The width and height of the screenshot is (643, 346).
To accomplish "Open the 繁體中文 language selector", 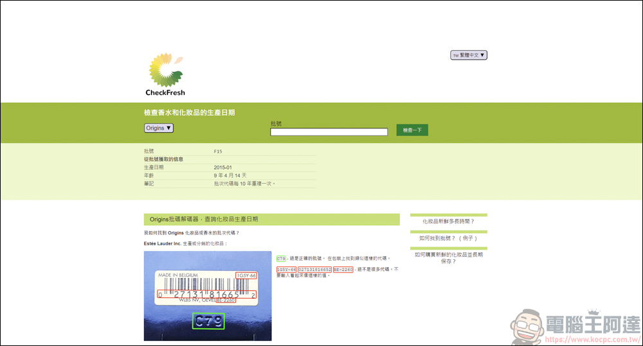I will click(469, 55).
